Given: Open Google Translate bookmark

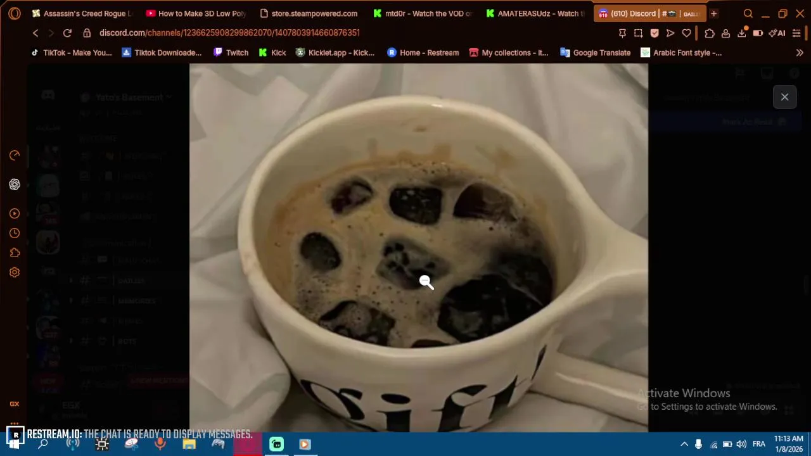Looking at the screenshot, I should click(x=596, y=53).
